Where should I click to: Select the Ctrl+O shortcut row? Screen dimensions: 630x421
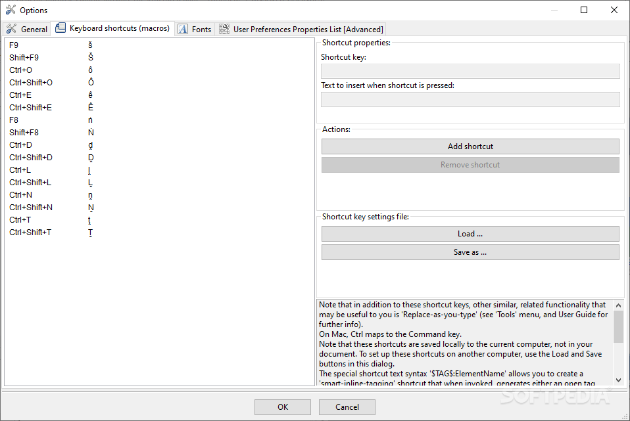(x=160, y=70)
